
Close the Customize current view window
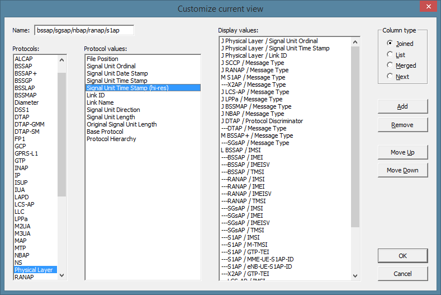tap(428, 6)
